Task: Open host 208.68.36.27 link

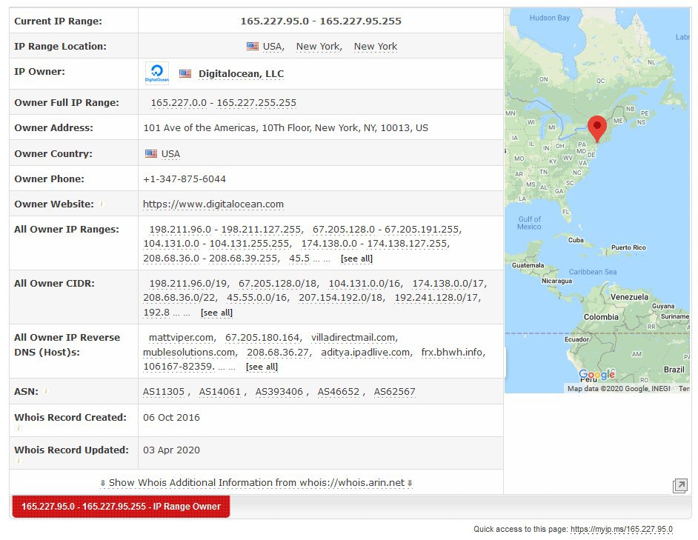Action: click(279, 353)
